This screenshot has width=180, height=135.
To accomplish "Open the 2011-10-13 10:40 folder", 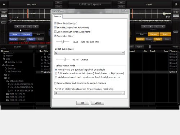I will 17,94.
